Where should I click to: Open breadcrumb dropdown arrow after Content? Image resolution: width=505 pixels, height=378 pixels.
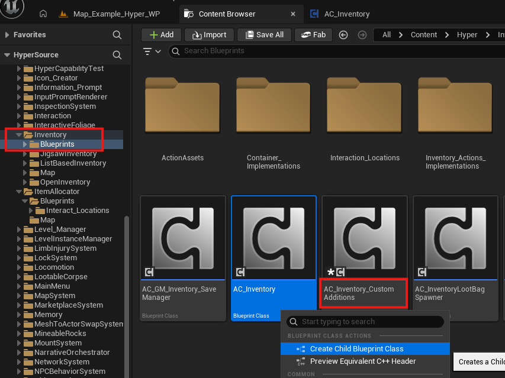(x=447, y=35)
